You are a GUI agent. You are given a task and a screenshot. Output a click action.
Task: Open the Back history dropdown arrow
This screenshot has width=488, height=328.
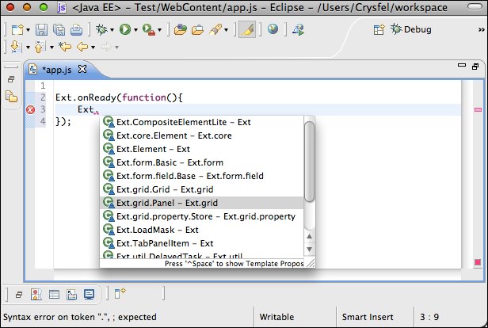93,48
